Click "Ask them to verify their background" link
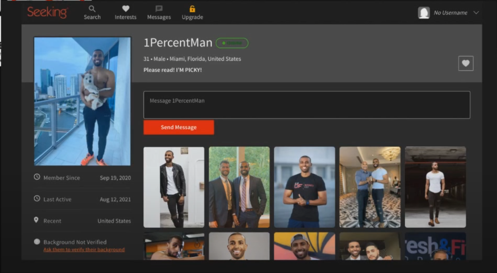 pyautogui.click(x=84, y=250)
